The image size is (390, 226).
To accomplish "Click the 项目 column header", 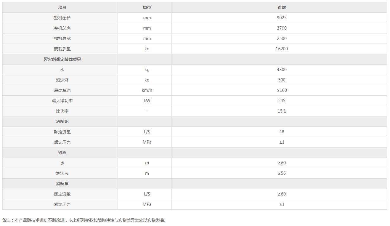I will [x=62, y=7].
